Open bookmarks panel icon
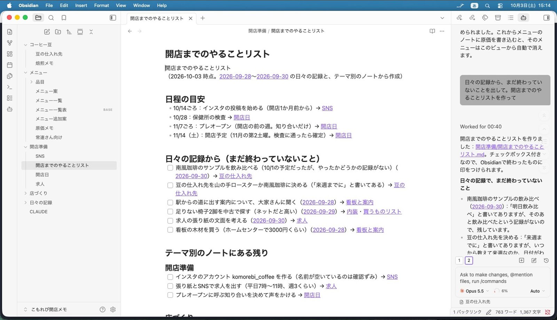This screenshot has width=557, height=320. coord(64,18)
